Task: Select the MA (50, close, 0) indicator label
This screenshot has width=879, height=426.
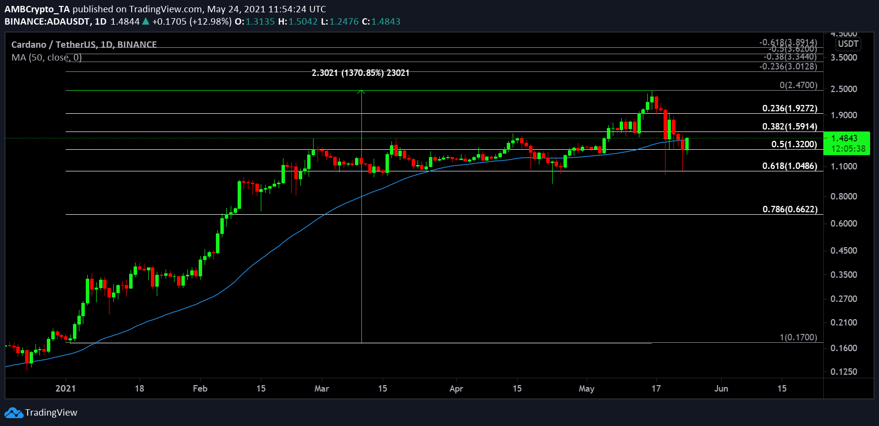Action: click(x=47, y=58)
